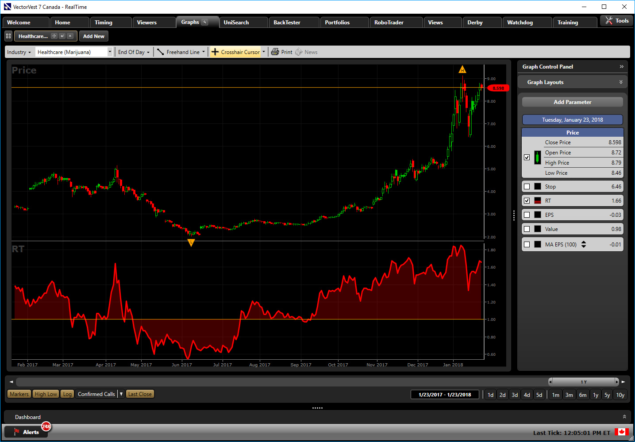Click the Tools wrench icon
Screen dimensions: 635x442
coord(609,21)
